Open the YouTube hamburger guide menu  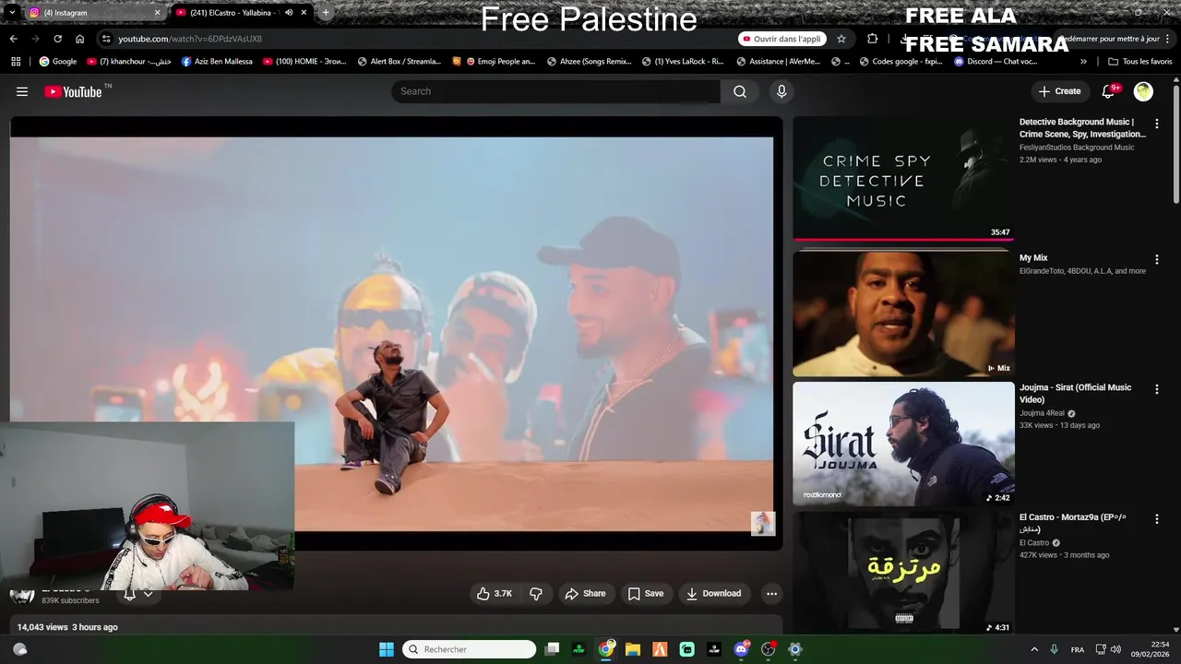click(x=22, y=91)
